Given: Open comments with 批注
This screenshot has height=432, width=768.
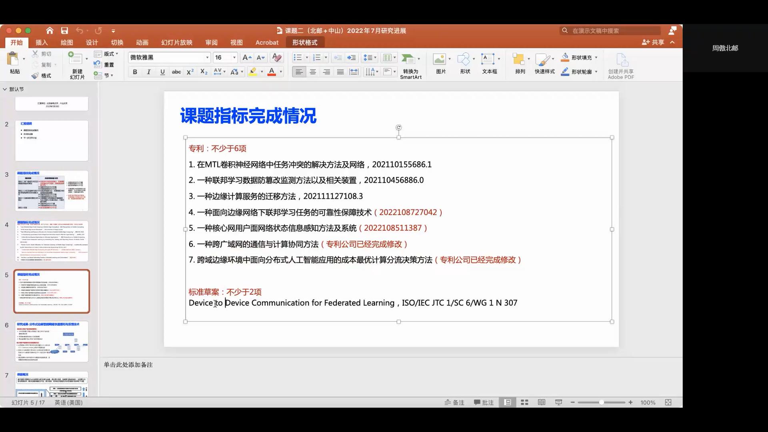Looking at the screenshot, I should (x=484, y=402).
